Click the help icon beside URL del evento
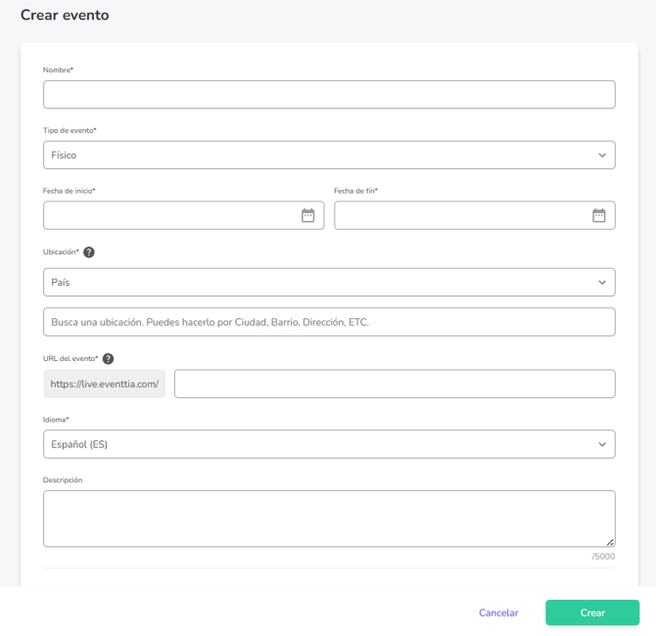The image size is (656, 636). [109, 359]
